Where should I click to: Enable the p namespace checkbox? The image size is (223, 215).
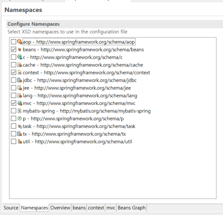coord(13,119)
